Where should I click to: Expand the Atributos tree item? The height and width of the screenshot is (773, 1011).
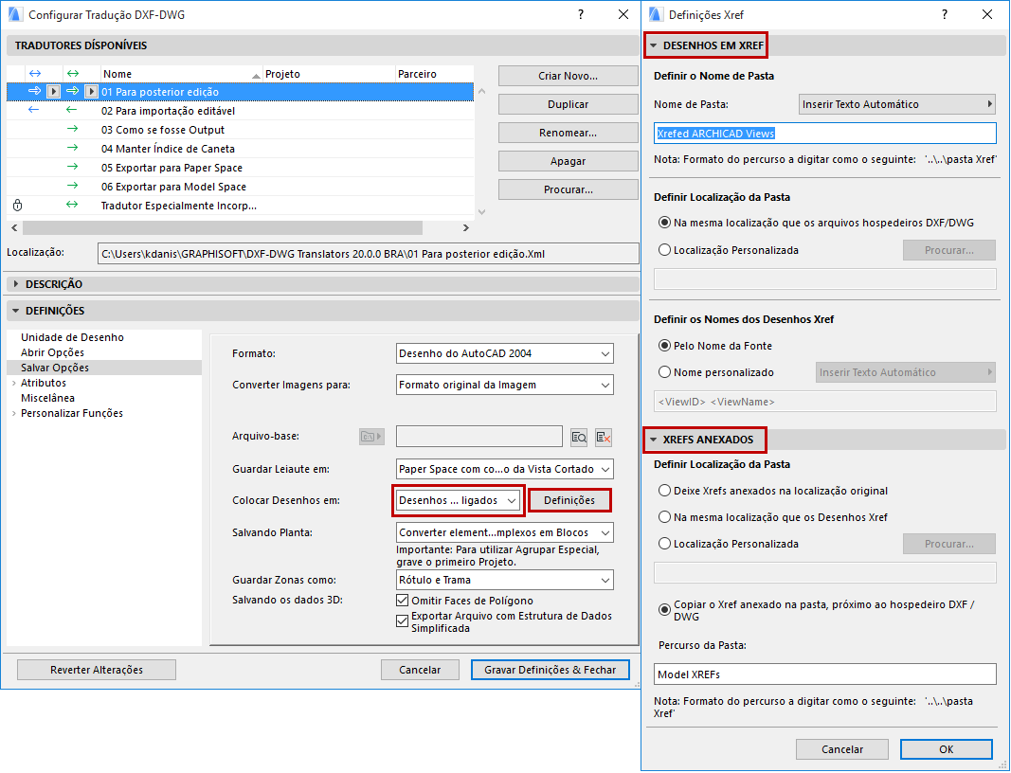[14, 383]
